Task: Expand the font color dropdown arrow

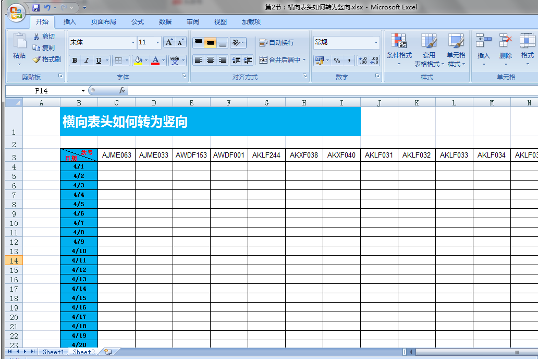Action: point(163,61)
